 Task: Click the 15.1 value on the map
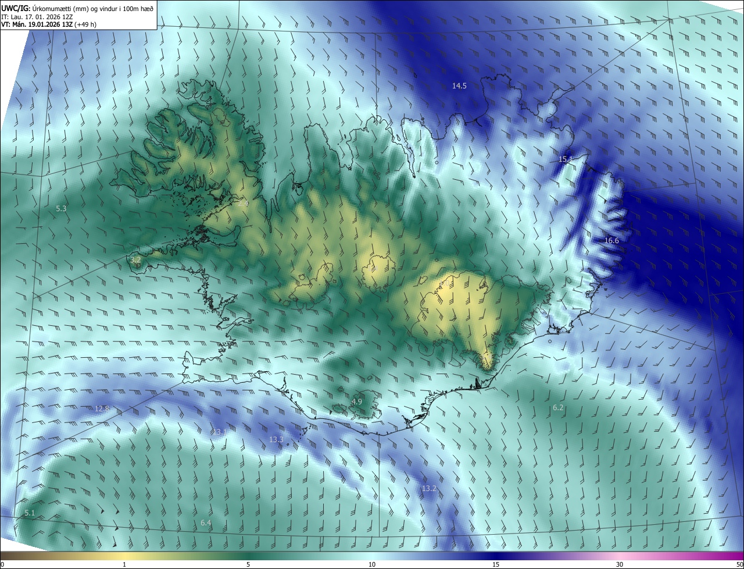(x=566, y=159)
